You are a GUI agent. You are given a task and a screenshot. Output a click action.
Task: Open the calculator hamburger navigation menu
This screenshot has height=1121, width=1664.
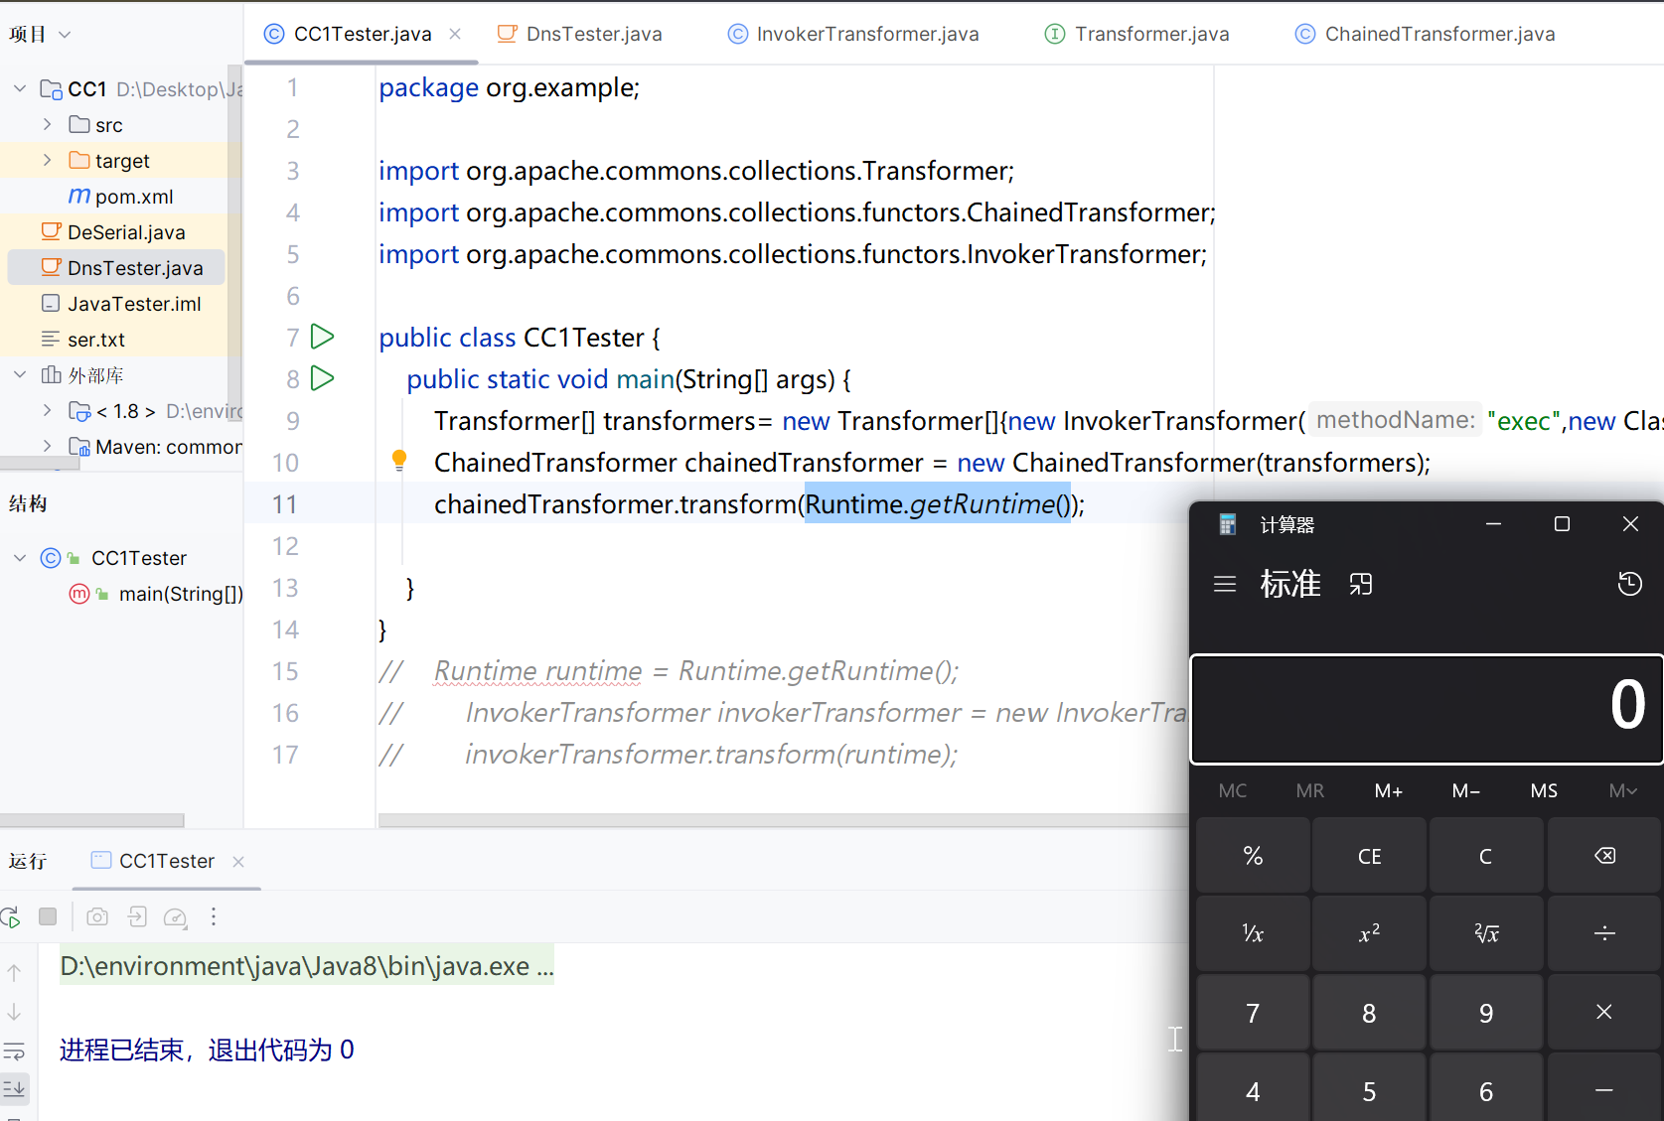click(1225, 584)
